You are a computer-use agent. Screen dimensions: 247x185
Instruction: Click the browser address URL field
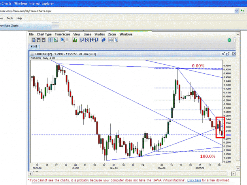117,11
